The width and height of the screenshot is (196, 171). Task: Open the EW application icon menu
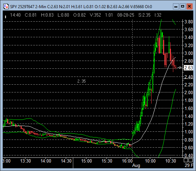pos(6,6)
